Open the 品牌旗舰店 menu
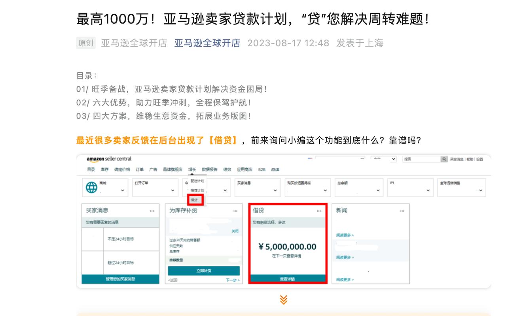Screen dimensions: 506x316 point(172,169)
